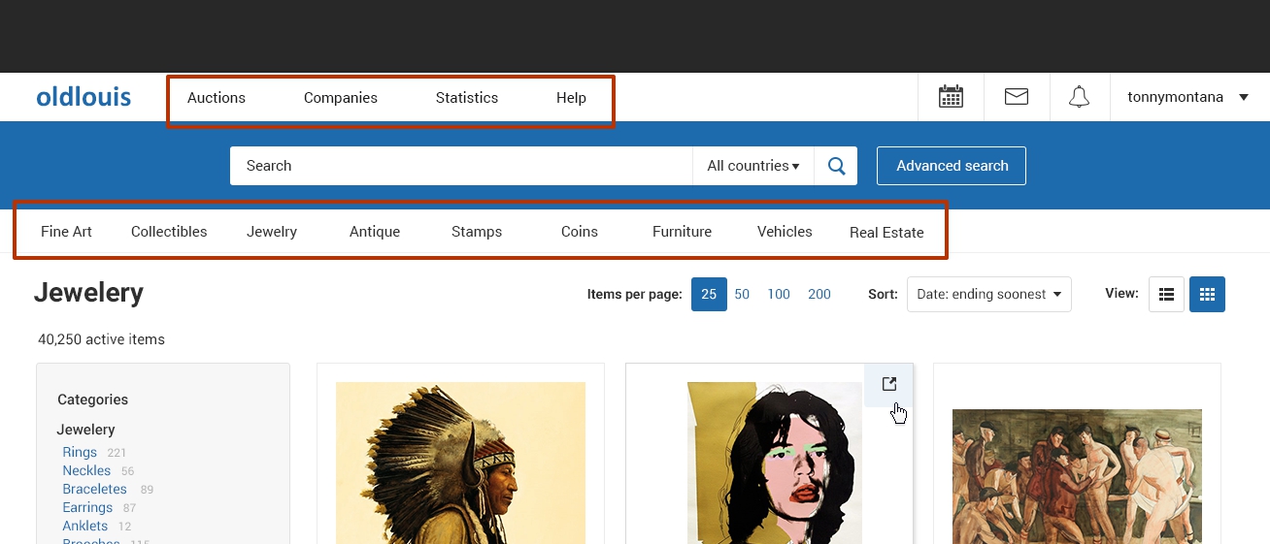The height and width of the screenshot is (544, 1270).
Task: Open the messages envelope icon
Action: (1017, 97)
